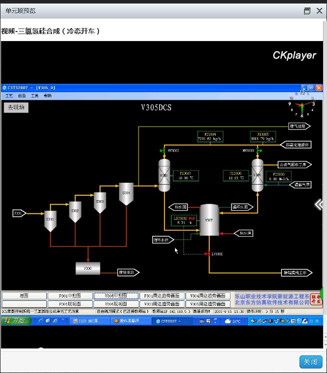Screen dimensions: 327x373
Task: Click the 去现场 button
Action: click(x=15, y=107)
